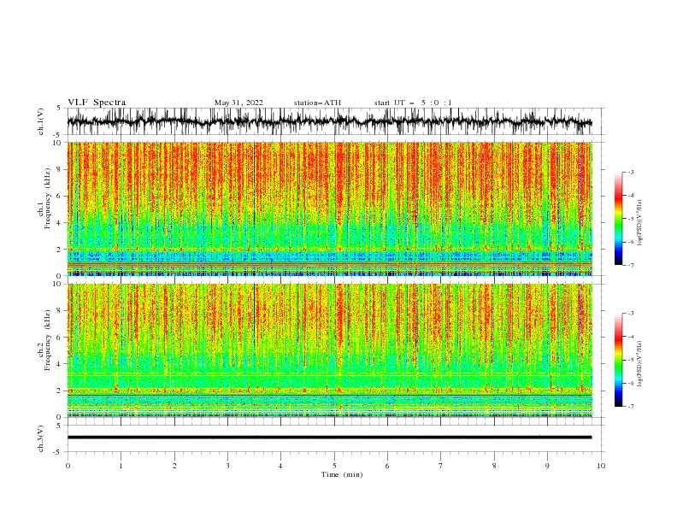This screenshot has width=677, height=523.
Task: Click time axis tick label "9"
Action: coord(547,466)
